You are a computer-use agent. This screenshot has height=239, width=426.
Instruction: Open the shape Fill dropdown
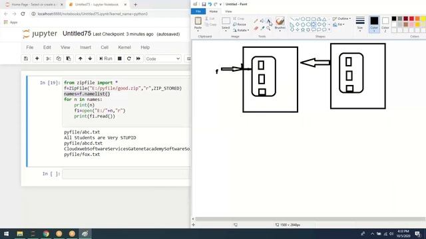339,25
